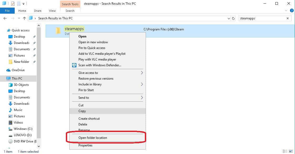Go up one folder level
The height and width of the screenshot is (154, 295).
click(x=24, y=18)
